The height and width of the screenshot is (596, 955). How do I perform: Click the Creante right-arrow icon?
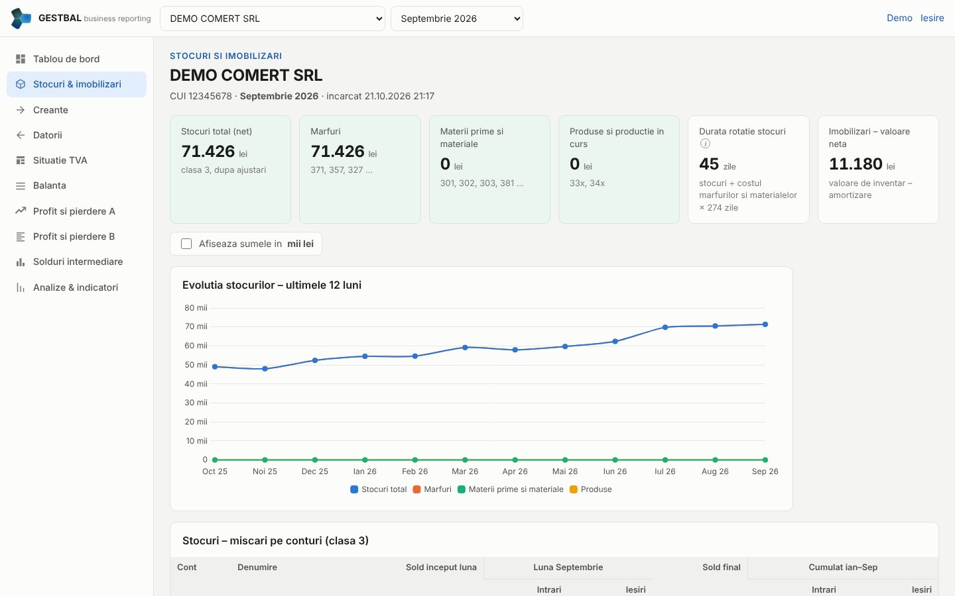coord(21,110)
